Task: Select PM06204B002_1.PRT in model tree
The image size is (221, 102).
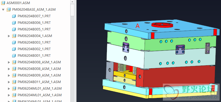Action: click(x=34, y=49)
